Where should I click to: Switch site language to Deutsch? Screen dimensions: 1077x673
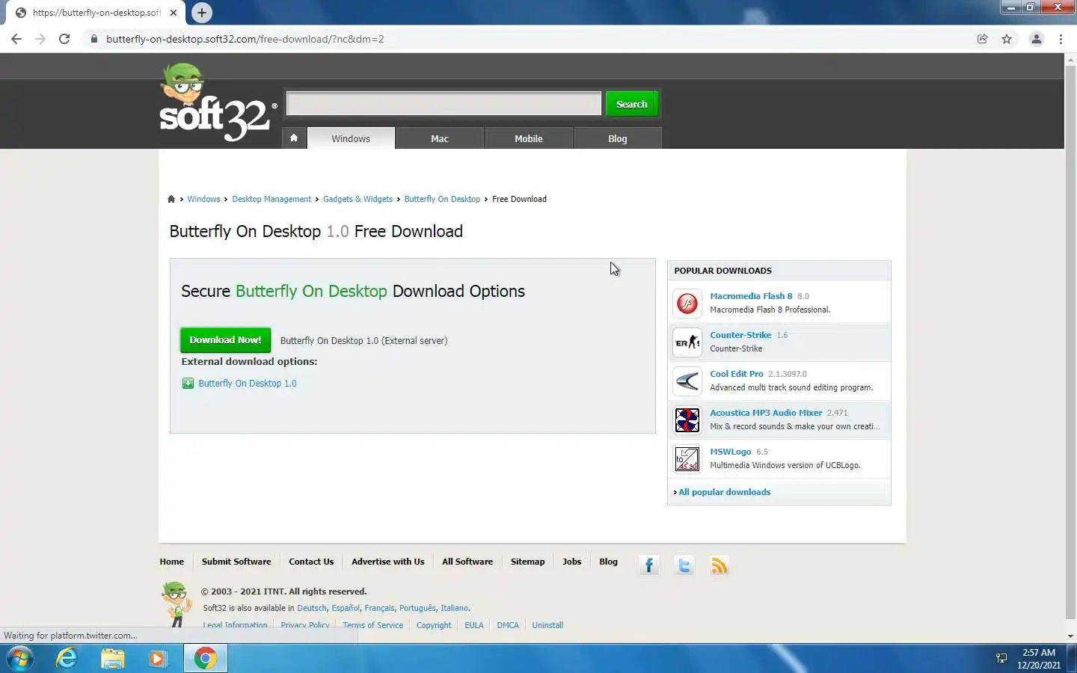(312, 608)
